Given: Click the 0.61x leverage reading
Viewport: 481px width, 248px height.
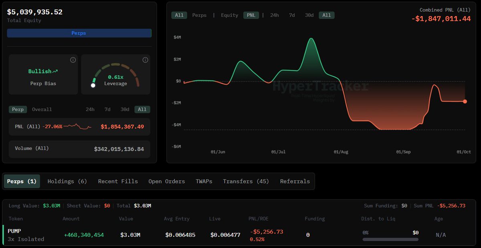Looking at the screenshot, I should pos(115,77).
